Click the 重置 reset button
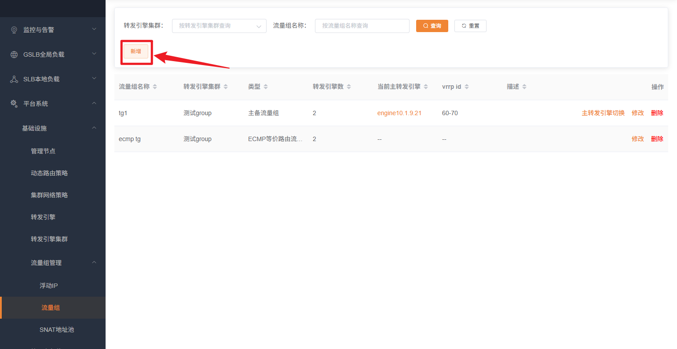Image resolution: width=677 pixels, height=349 pixels. [x=470, y=26]
